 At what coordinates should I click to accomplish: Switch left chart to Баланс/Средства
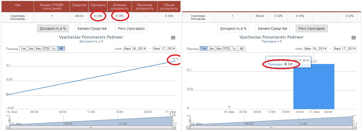click(x=92, y=28)
